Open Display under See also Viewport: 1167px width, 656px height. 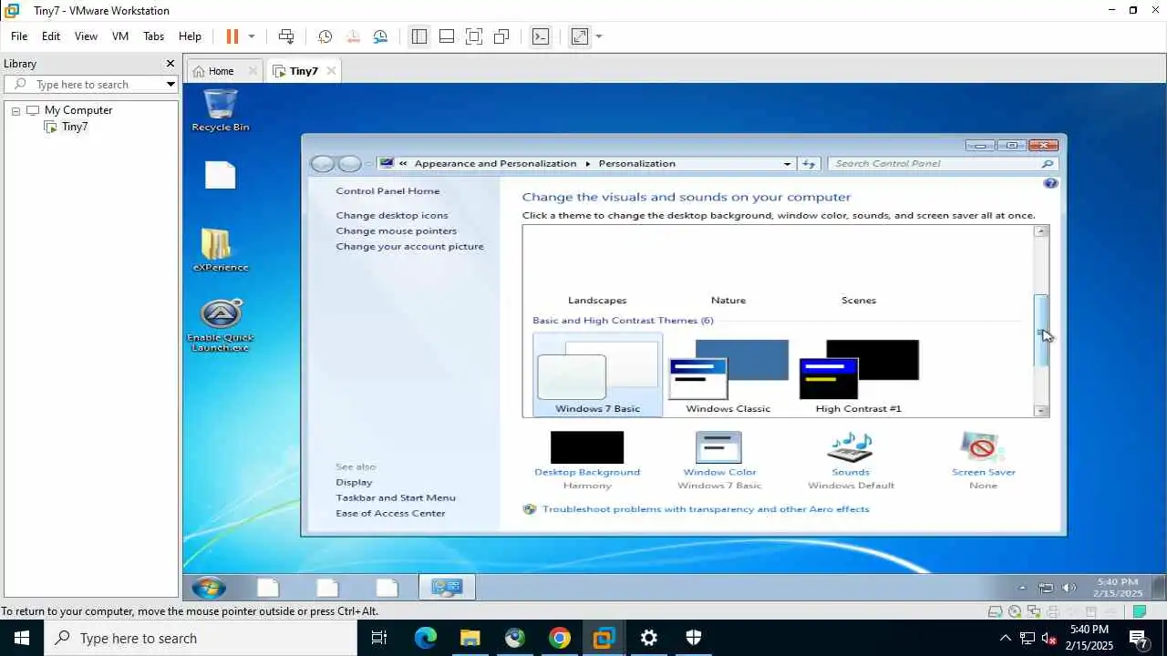[x=354, y=483]
